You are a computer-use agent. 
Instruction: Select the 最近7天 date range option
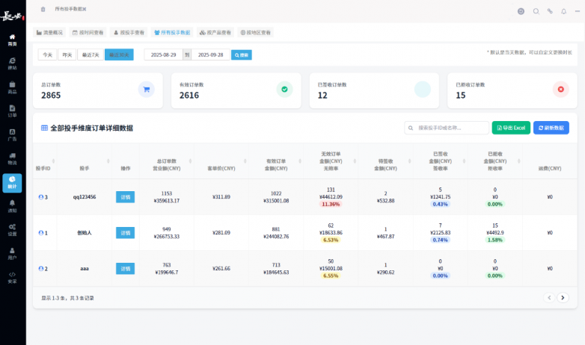click(x=91, y=55)
